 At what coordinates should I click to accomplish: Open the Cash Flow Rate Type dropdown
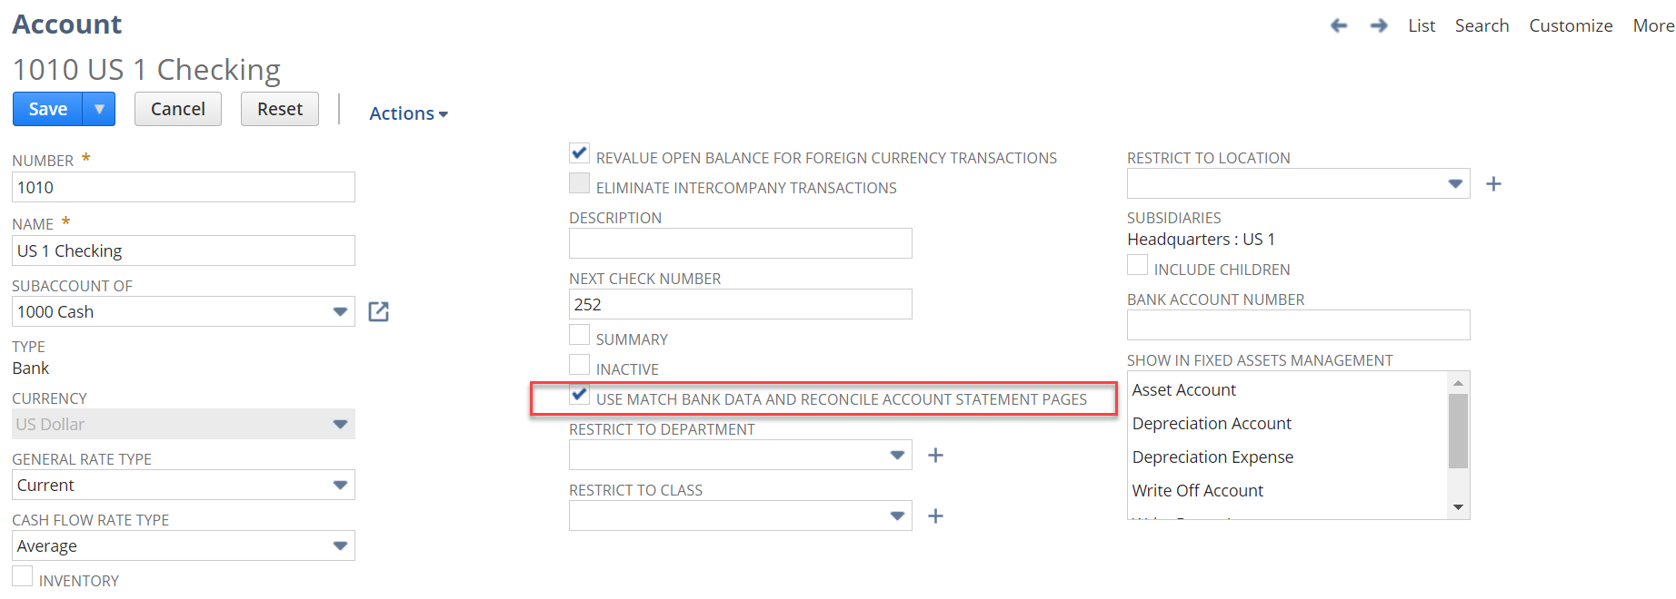tap(340, 546)
